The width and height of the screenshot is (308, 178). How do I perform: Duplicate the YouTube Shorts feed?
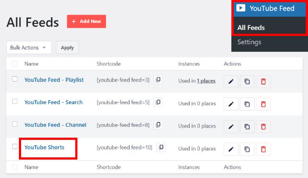[247, 149]
